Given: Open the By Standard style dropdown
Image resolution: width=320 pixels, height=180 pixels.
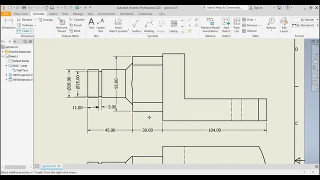Looking at the screenshot, I should [x=317, y=25].
